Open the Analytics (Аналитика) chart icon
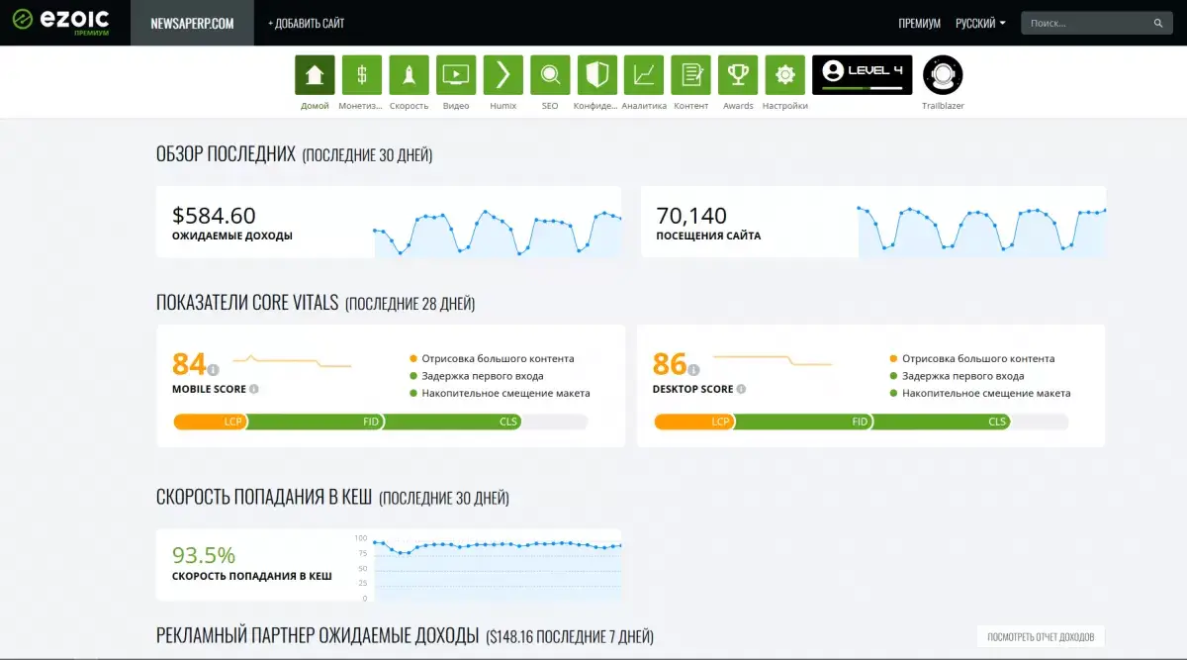1187x660 pixels. (x=644, y=75)
